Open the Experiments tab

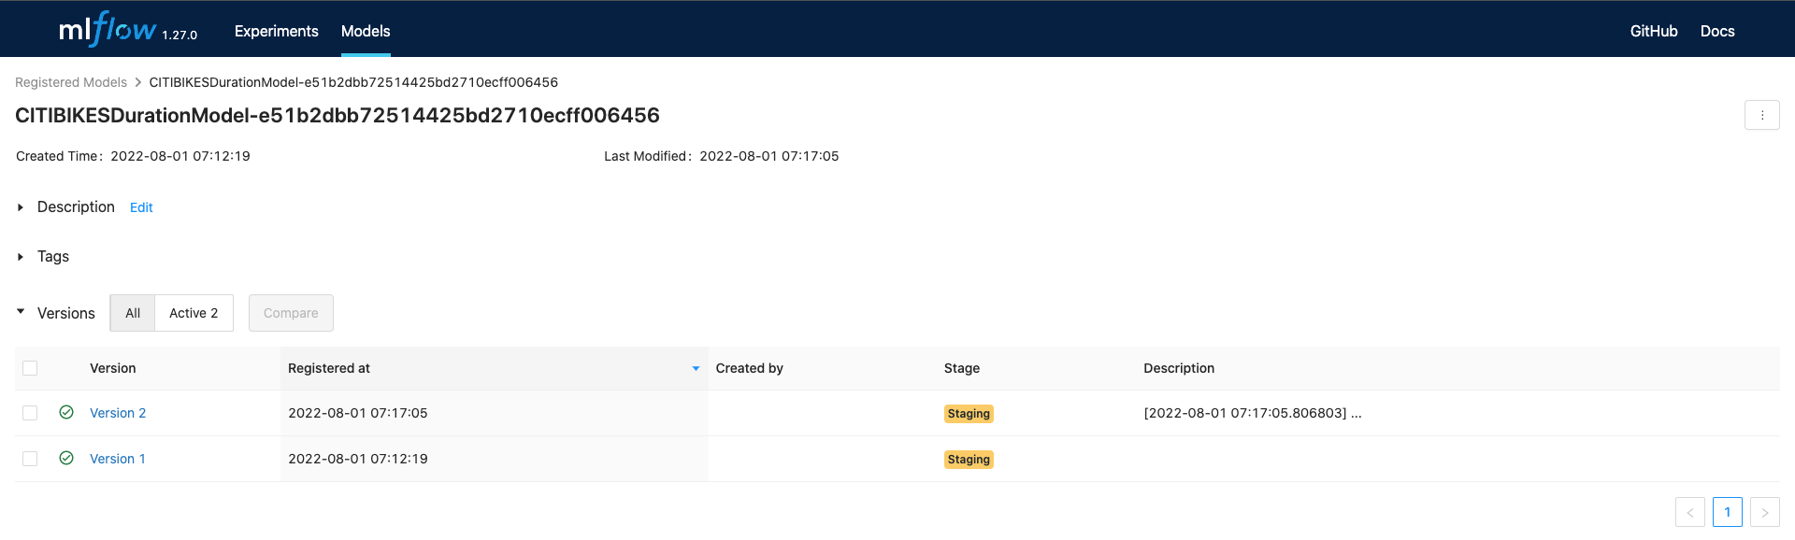[x=277, y=31]
